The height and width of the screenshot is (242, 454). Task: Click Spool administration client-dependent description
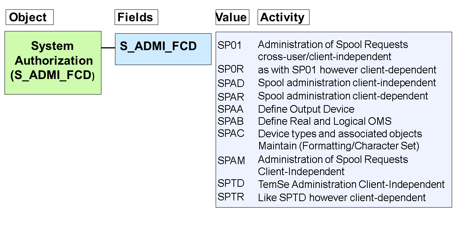(343, 96)
